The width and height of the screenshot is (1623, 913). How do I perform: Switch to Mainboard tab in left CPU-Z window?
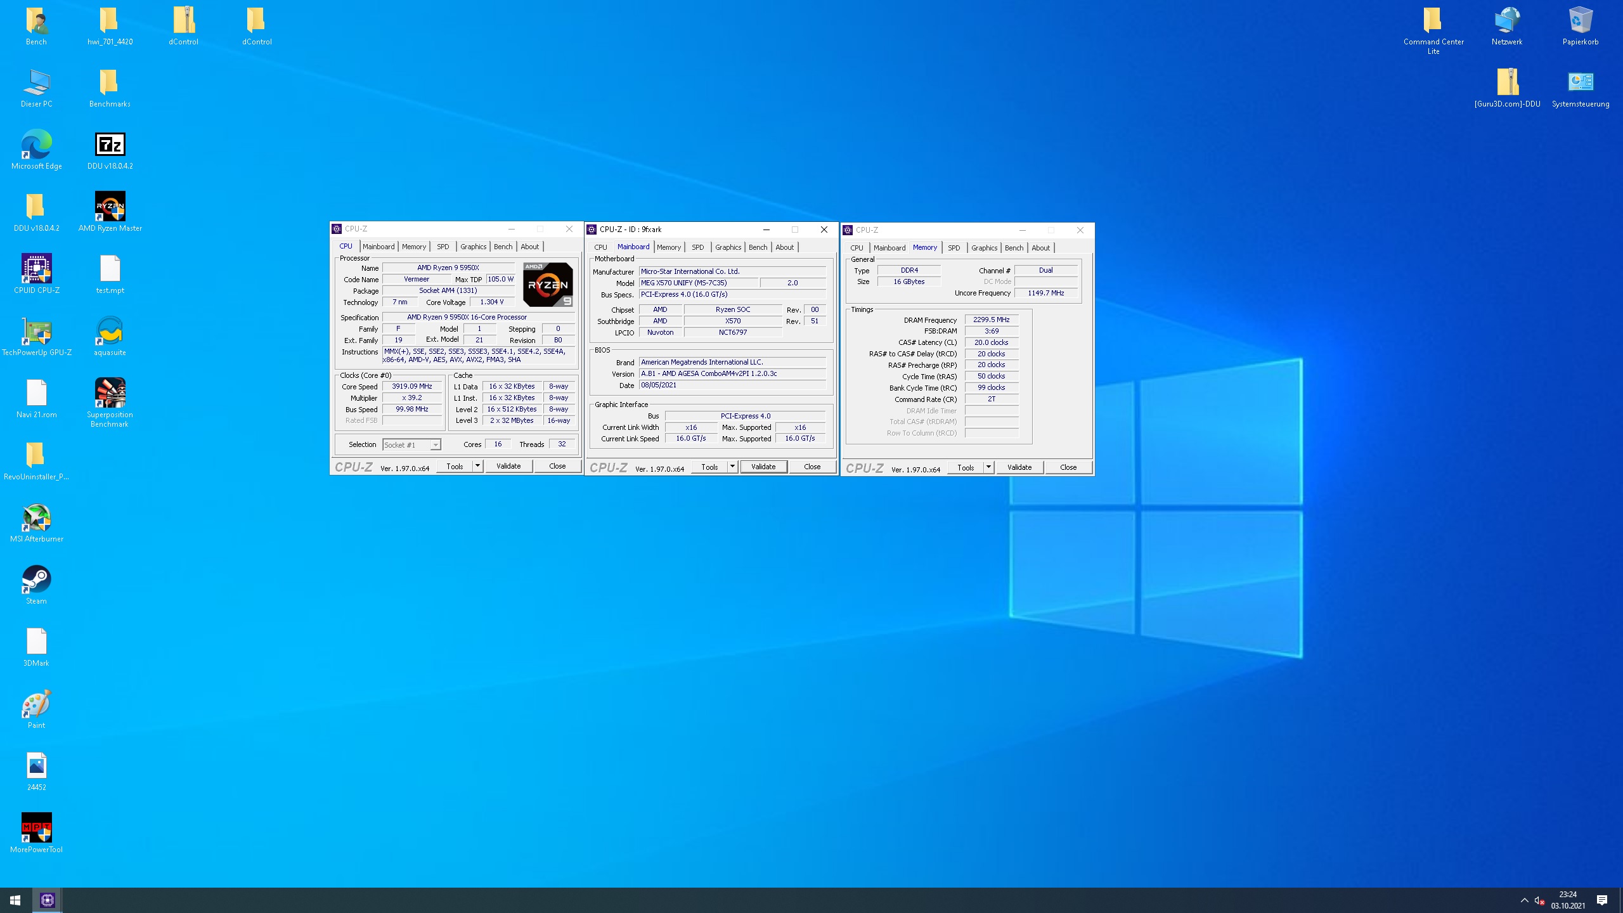pos(378,247)
